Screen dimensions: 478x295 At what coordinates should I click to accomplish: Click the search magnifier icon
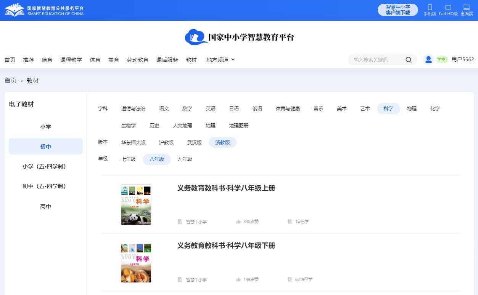coord(408,60)
